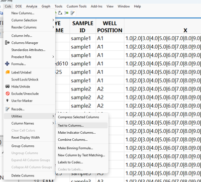This screenshot has width=201, height=182.
Task: Expand the Column Names submenu
Action: 29,123
